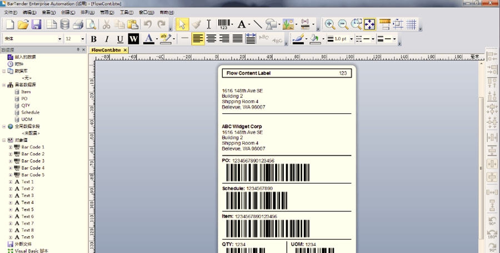Screen dimensions: 500x253
Task: Open the Database Connection Setup icon
Action: (x=65, y=24)
